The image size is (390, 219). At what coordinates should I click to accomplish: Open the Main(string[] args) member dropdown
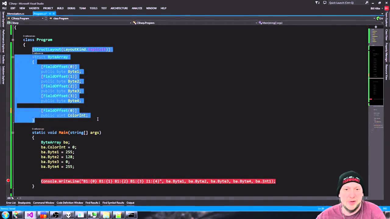321,23
